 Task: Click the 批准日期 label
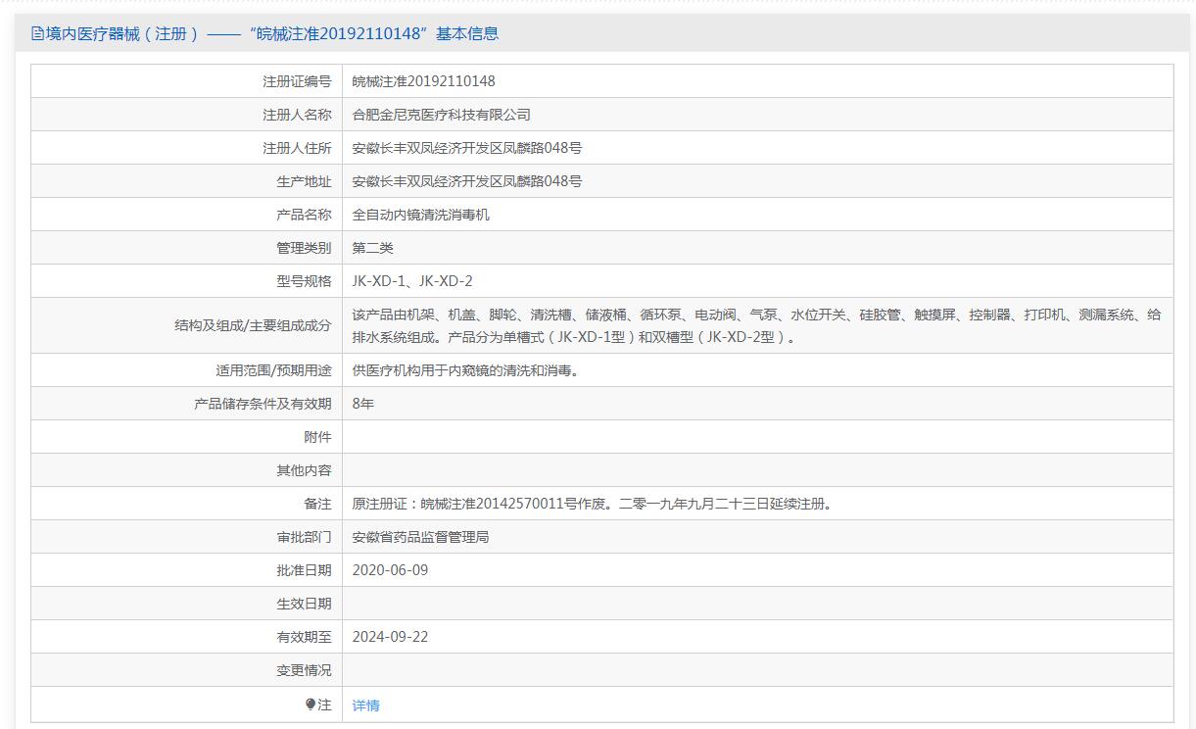pos(304,570)
